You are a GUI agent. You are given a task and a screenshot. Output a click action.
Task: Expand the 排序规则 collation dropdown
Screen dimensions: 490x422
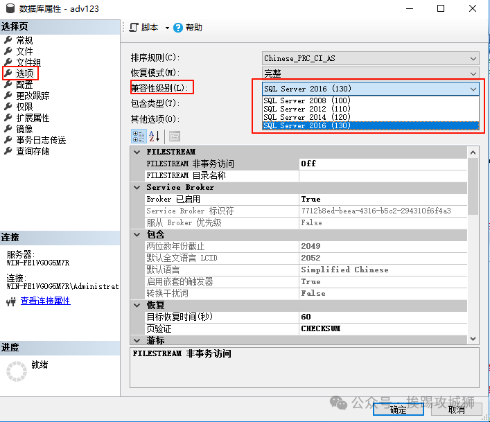473,59
